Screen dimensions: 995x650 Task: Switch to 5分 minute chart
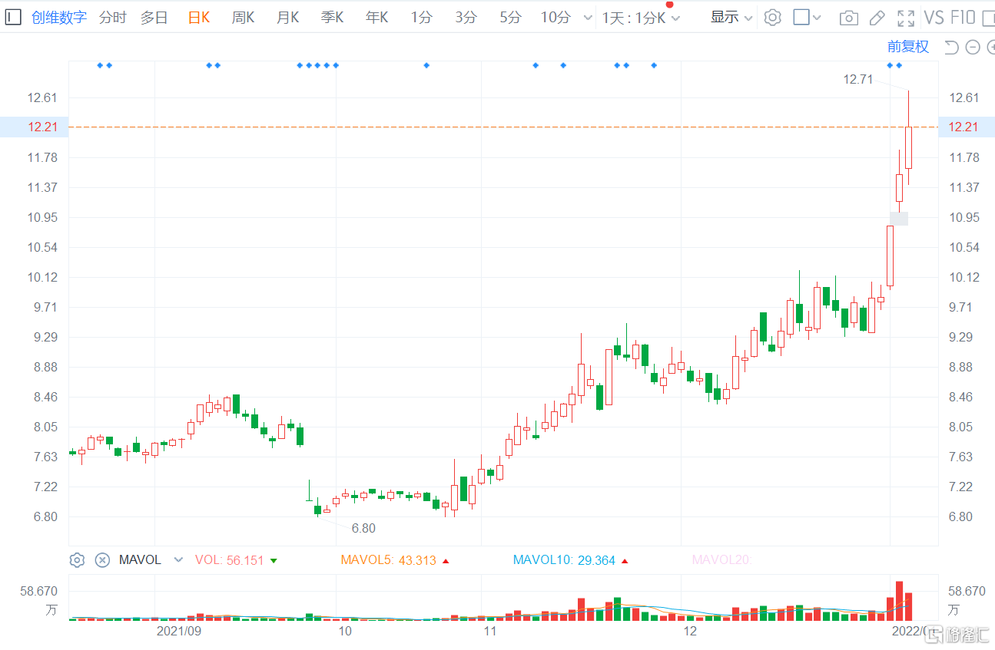coord(509,17)
